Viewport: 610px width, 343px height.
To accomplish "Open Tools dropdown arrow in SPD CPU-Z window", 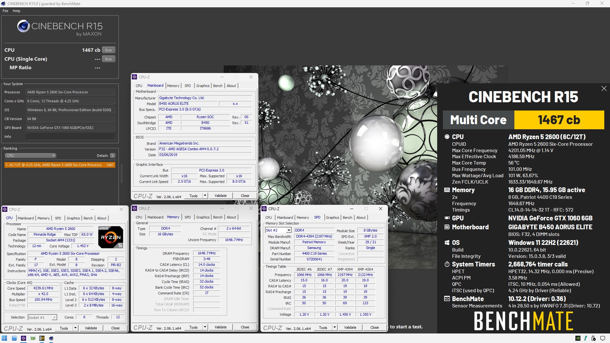I will 335,327.
